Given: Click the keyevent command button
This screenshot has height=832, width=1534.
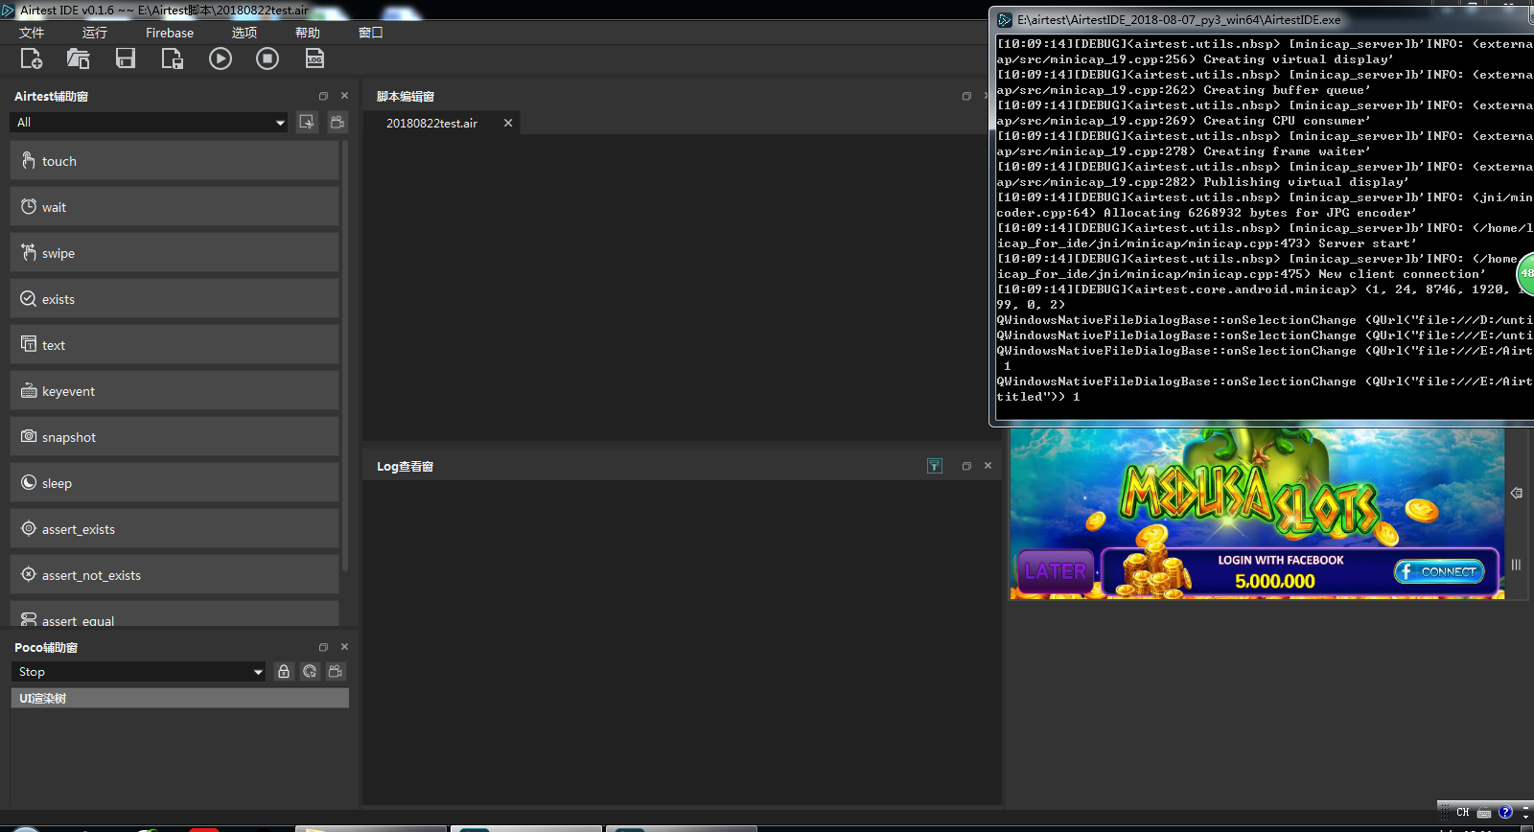Looking at the screenshot, I should 174,391.
